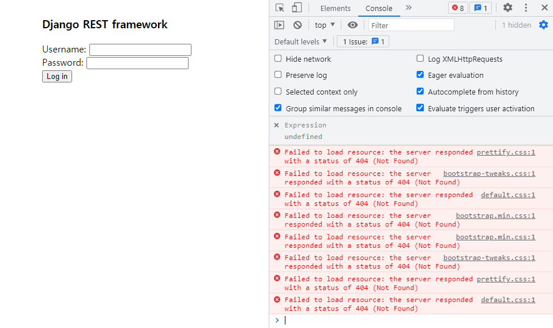Screen dimensions: 553x328
Task: Click the Username: label
Action: [64, 50]
